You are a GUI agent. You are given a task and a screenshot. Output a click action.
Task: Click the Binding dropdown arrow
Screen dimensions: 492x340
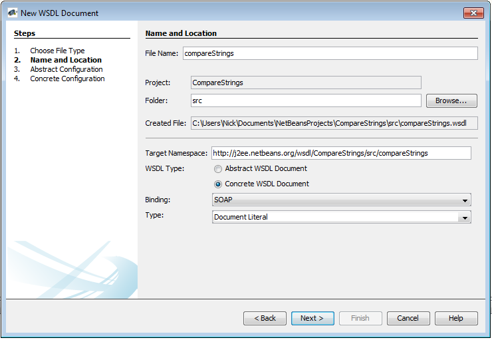point(464,200)
